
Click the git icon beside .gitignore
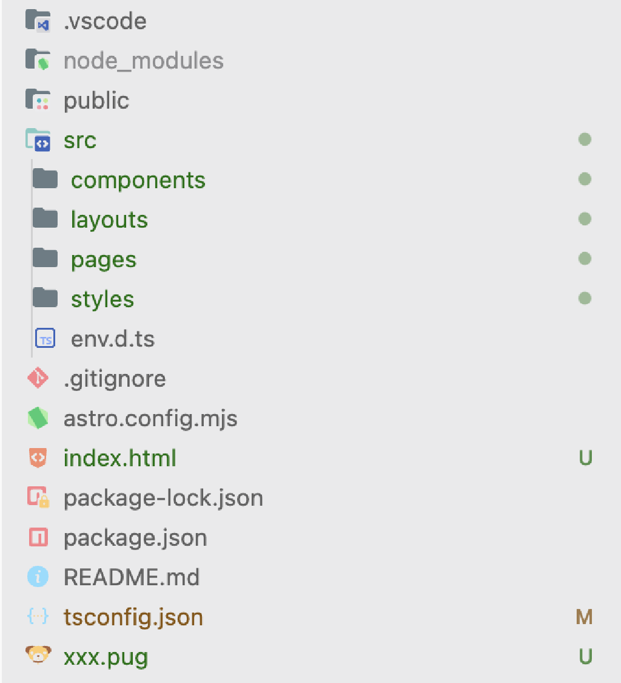(38, 379)
